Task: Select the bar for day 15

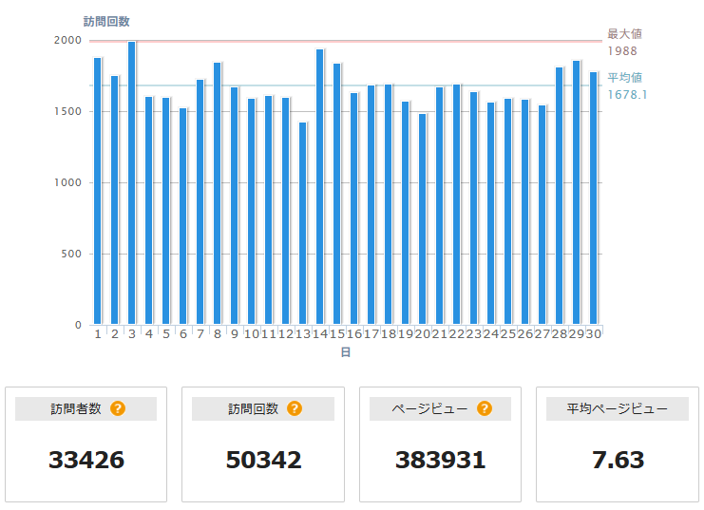Action: (336, 194)
